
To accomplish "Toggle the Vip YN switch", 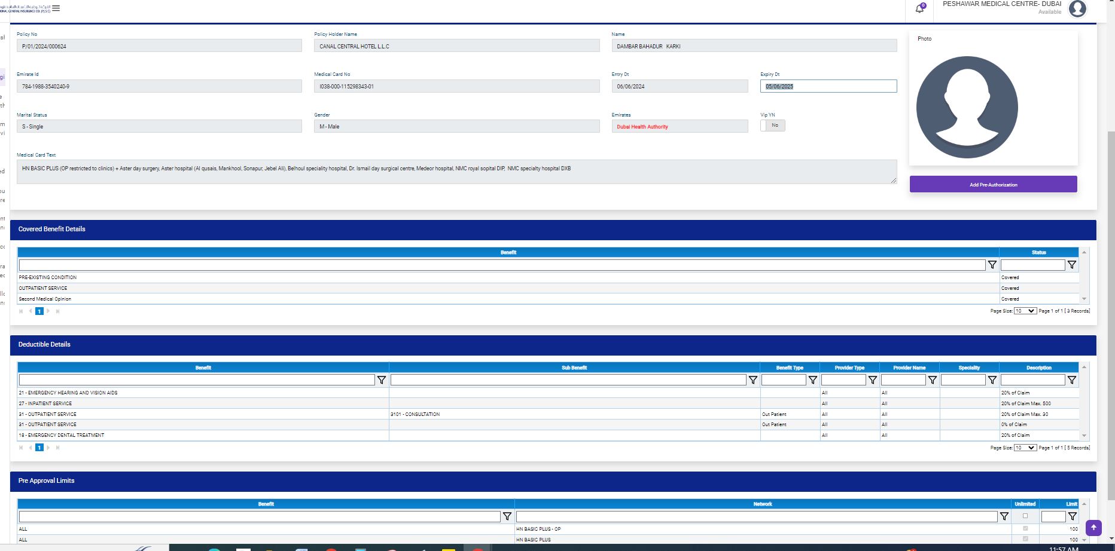I will [x=772, y=125].
